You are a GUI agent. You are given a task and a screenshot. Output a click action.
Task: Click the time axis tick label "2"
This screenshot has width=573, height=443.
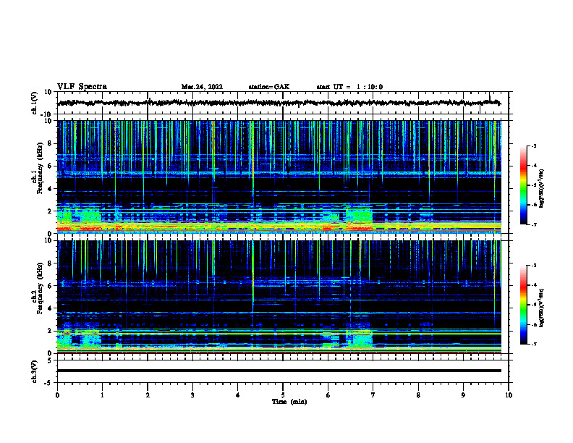pos(148,395)
